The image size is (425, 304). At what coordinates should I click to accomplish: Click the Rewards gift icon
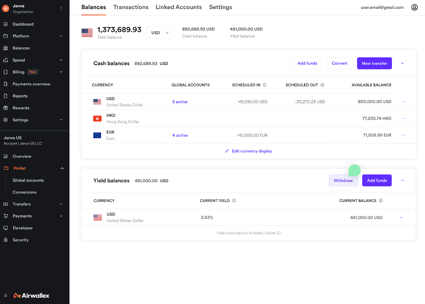tap(6, 108)
